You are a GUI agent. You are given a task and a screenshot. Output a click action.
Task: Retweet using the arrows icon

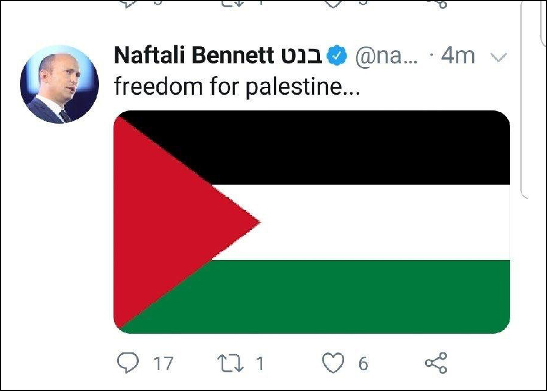[230, 363]
